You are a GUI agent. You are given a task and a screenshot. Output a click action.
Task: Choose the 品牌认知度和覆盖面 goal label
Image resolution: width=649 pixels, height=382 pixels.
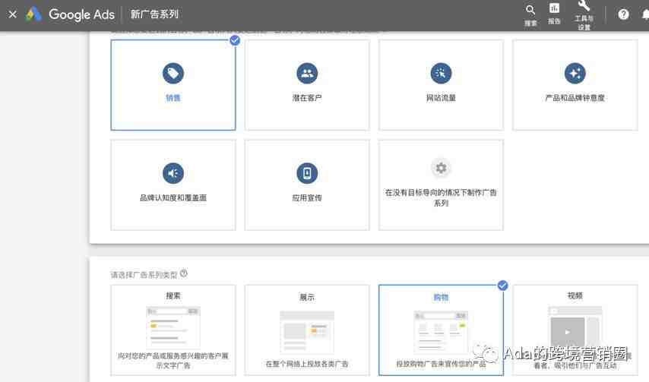[x=173, y=197]
